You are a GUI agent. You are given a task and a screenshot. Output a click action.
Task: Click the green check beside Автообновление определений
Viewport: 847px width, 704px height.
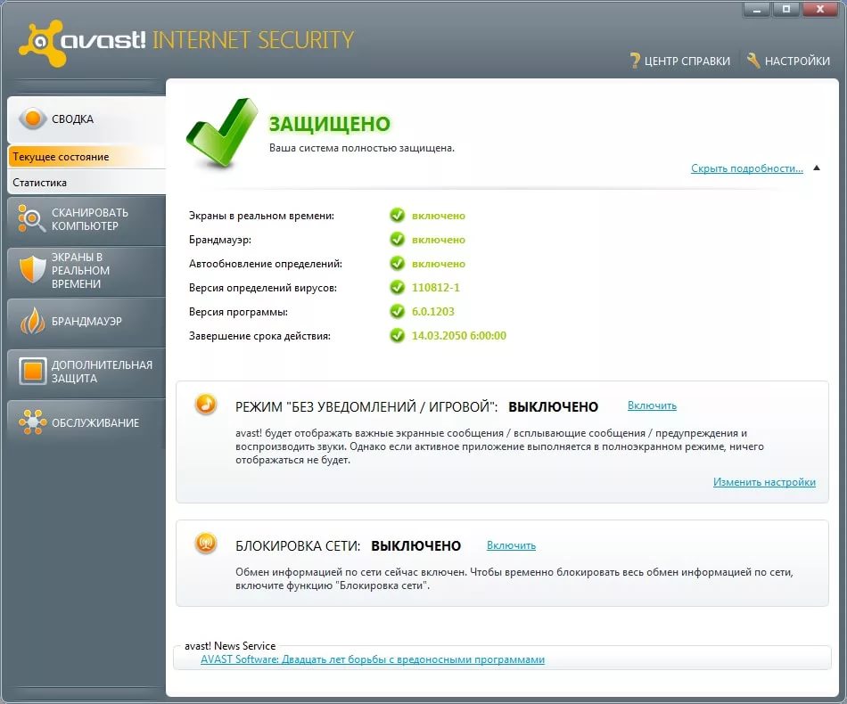tap(397, 264)
